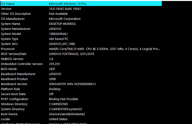Select 'Other OS Description' row label
192x124 pixels.
[x=16, y=14]
